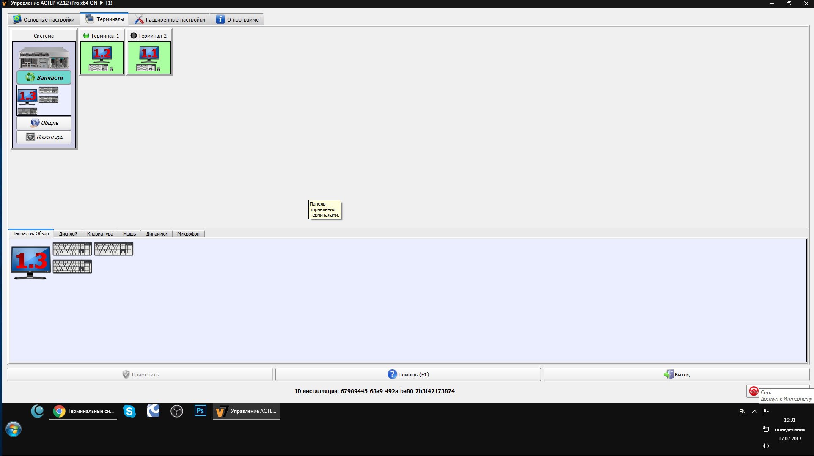This screenshot has width=814, height=456.
Task: Open Skype from the taskbar
Action: tap(129, 411)
